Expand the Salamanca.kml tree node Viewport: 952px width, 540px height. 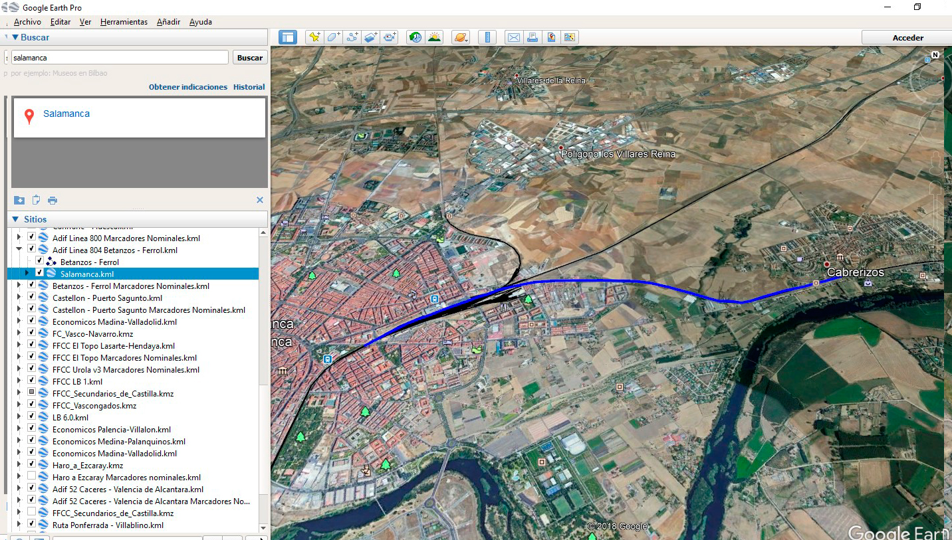(27, 273)
